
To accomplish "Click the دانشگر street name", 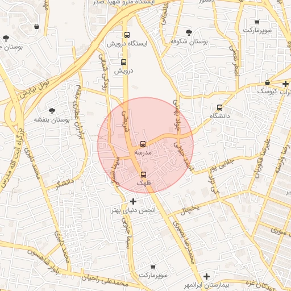I will pyautogui.click(x=65, y=184).
